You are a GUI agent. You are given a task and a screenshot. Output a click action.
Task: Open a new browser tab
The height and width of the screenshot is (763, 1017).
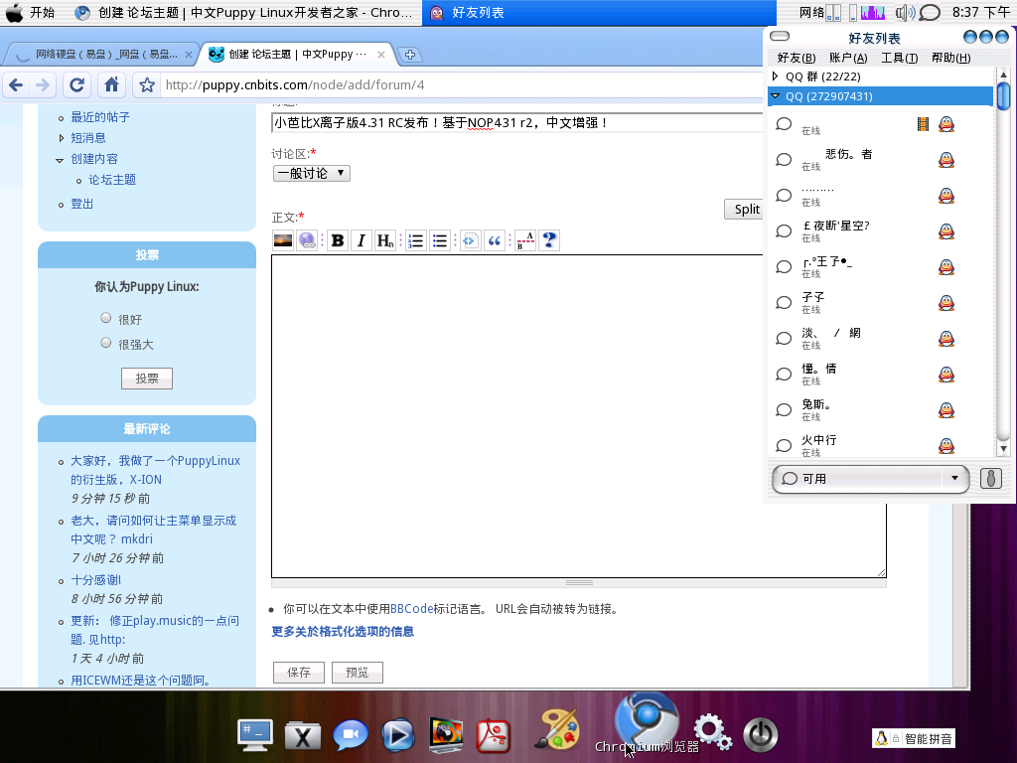click(410, 55)
